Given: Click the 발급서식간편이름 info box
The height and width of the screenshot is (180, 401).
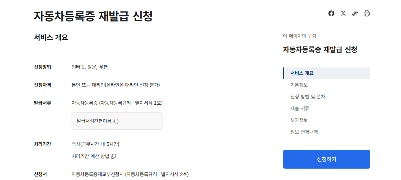Looking at the screenshot, I should 117,121.
